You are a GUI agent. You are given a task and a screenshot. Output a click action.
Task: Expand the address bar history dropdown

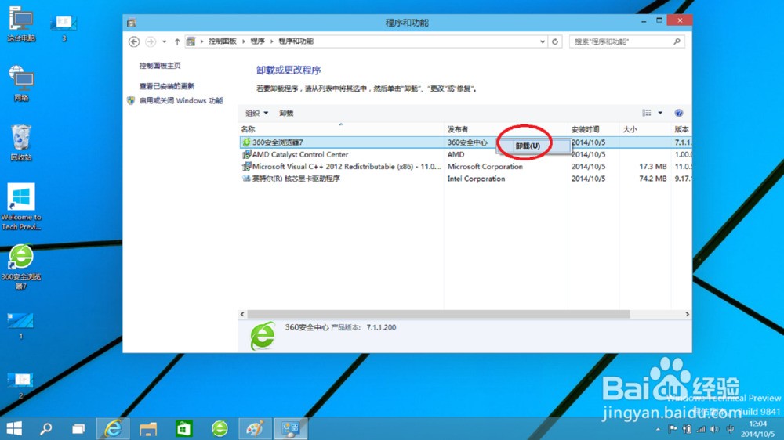(x=543, y=42)
